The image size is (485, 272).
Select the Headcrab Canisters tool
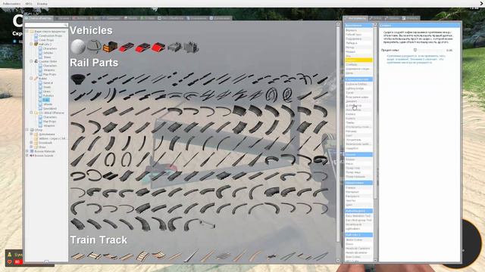pyautogui.click(x=358, y=249)
